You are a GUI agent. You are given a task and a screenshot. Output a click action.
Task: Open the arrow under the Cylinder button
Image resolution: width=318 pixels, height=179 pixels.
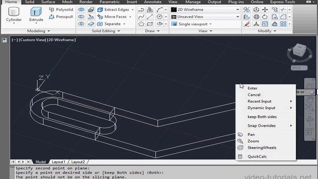14,23
